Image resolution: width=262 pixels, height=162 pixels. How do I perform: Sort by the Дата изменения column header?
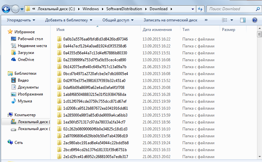157,30
